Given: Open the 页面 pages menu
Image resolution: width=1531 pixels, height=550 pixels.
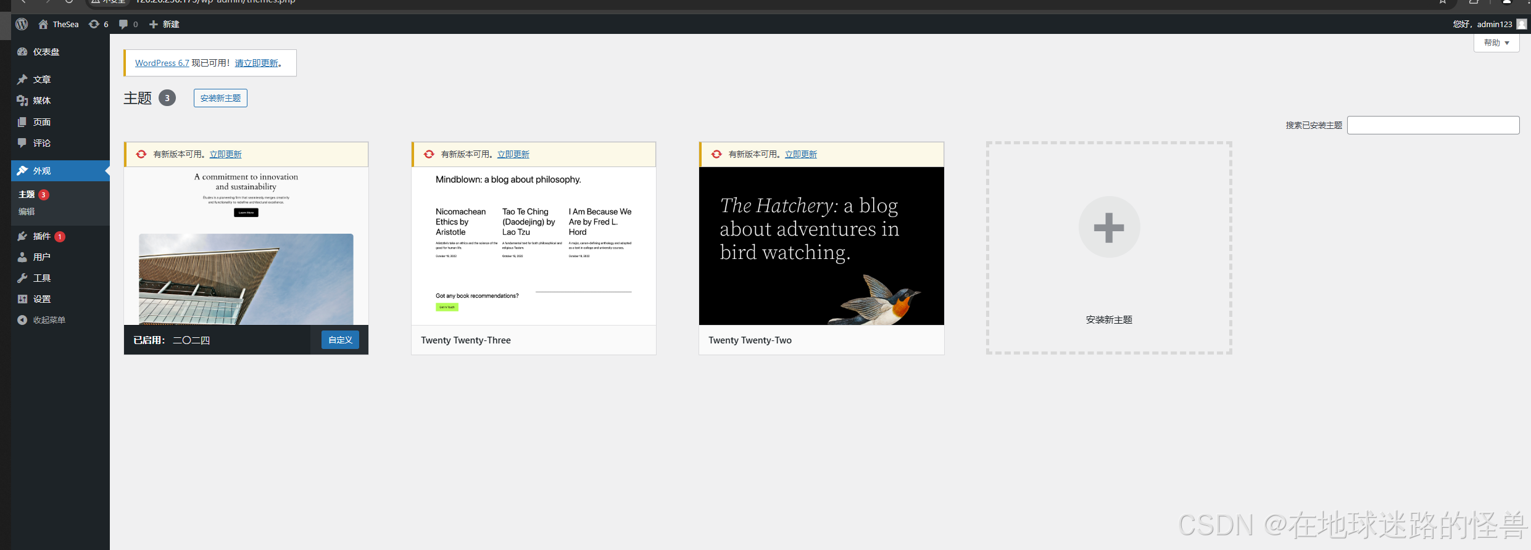Looking at the screenshot, I should 60,122.
